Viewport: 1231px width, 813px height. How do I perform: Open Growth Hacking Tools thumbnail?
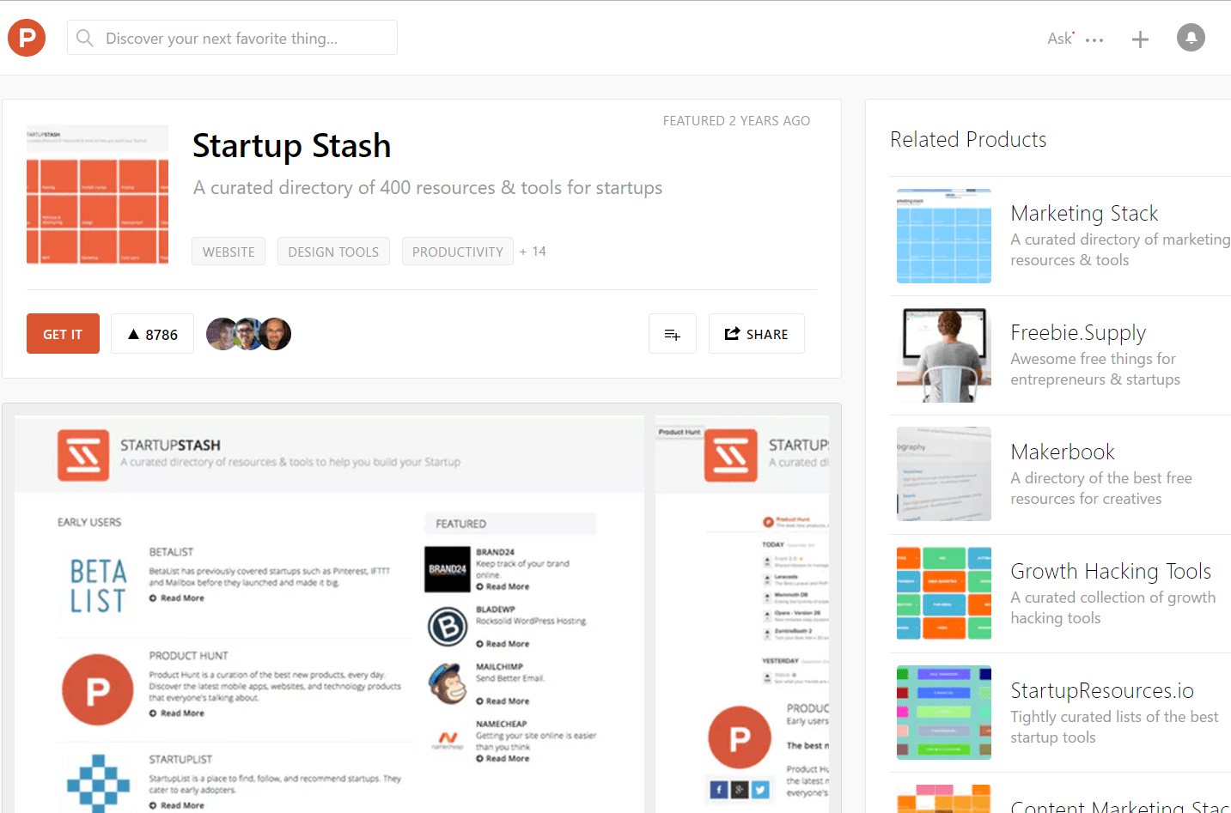[943, 593]
